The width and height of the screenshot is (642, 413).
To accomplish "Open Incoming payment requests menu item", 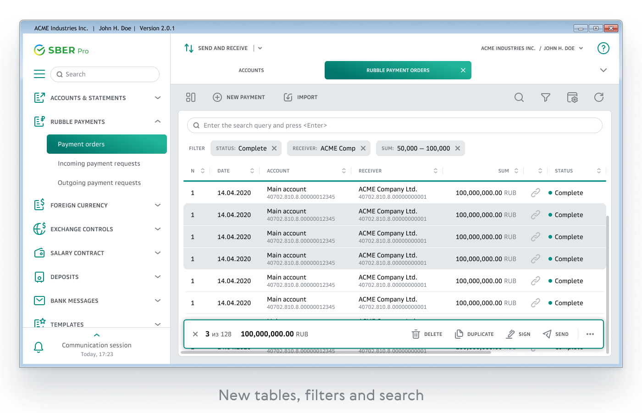I will (99, 163).
